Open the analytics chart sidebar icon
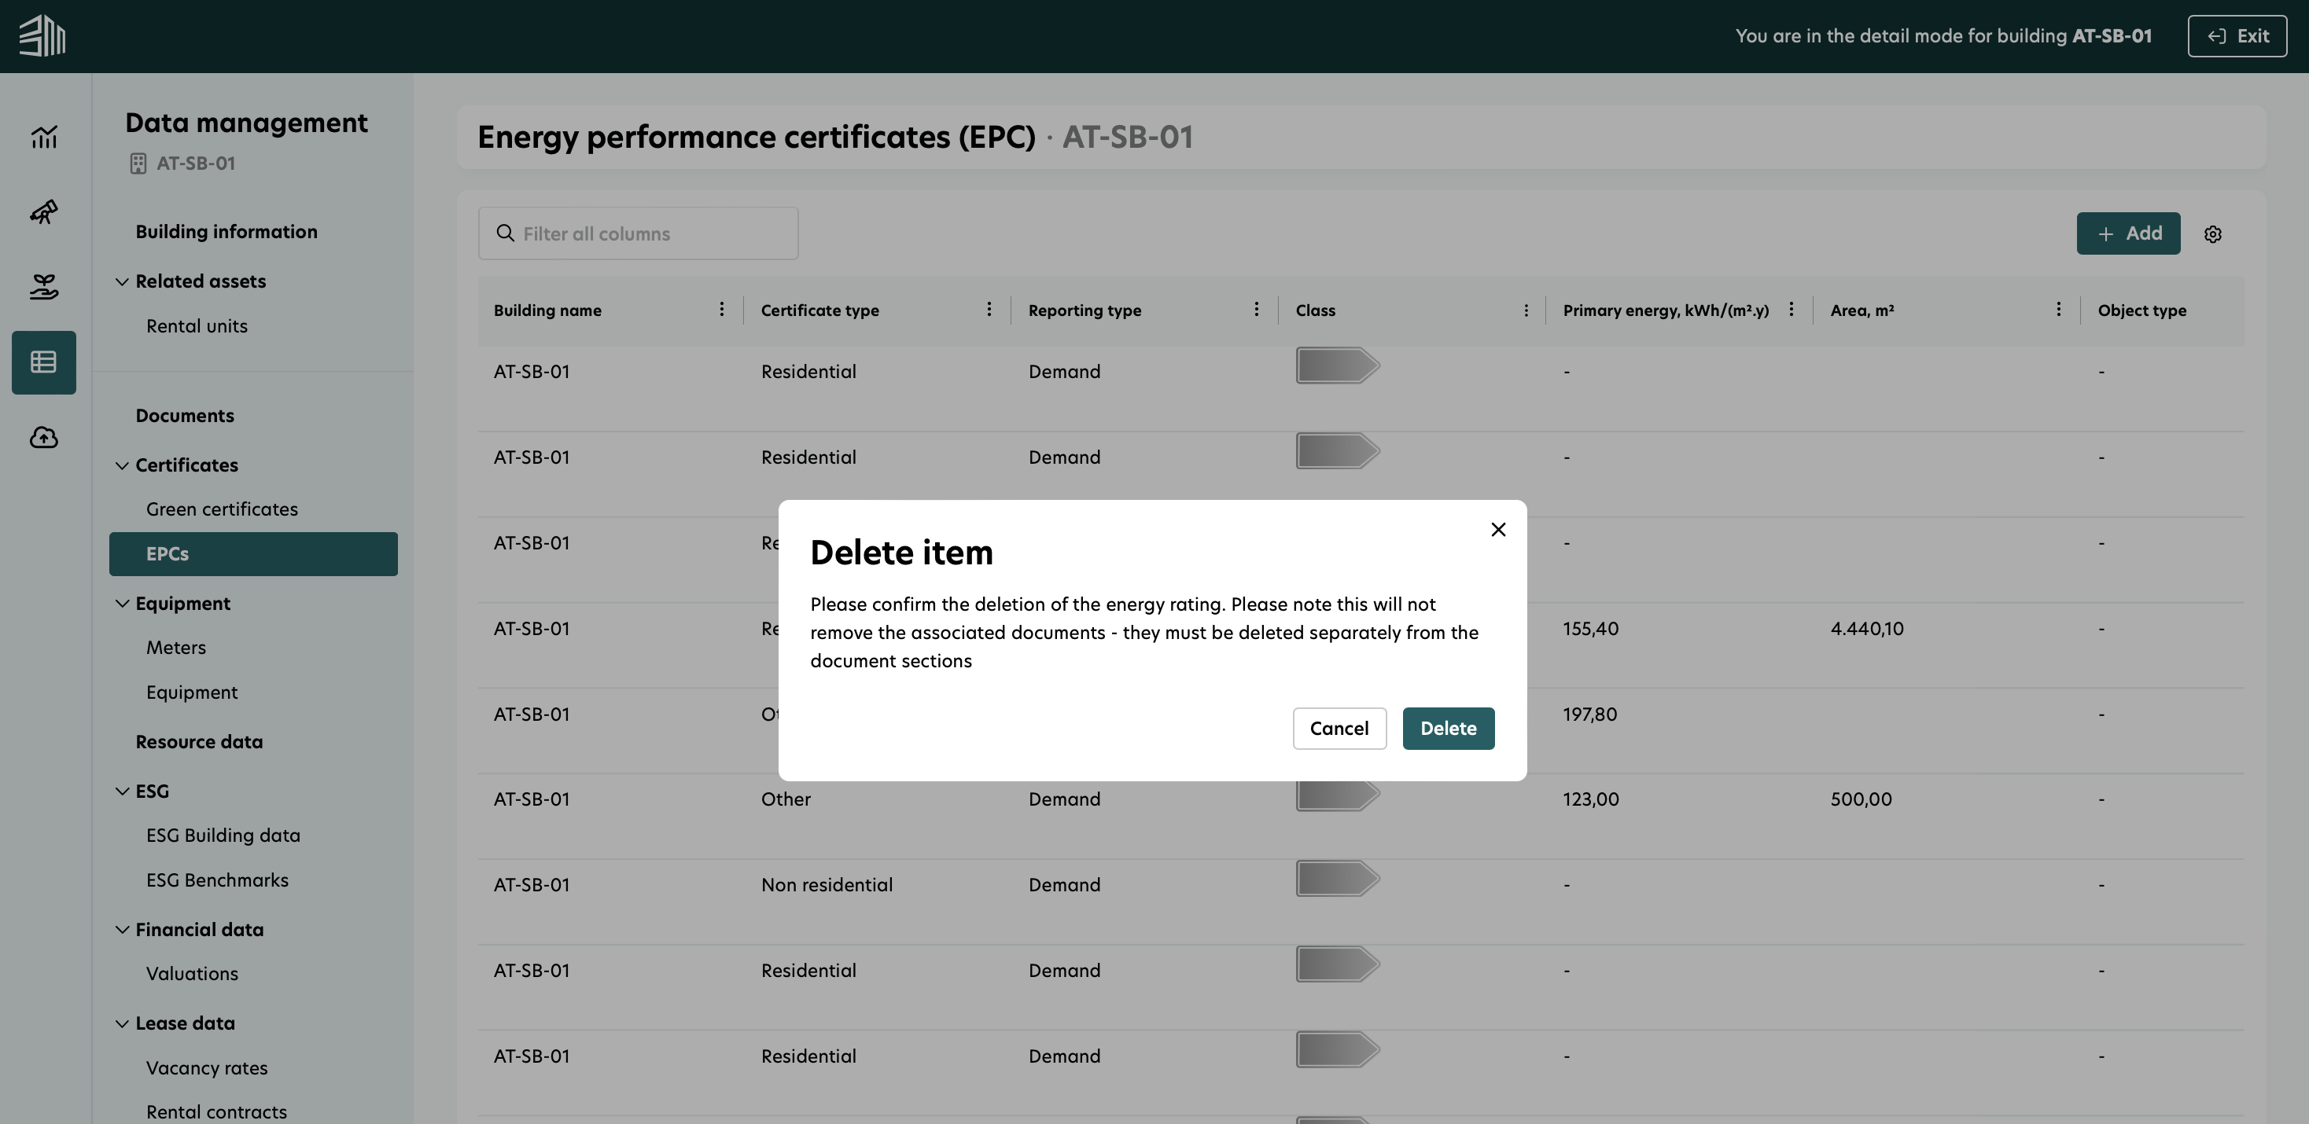 (x=44, y=137)
